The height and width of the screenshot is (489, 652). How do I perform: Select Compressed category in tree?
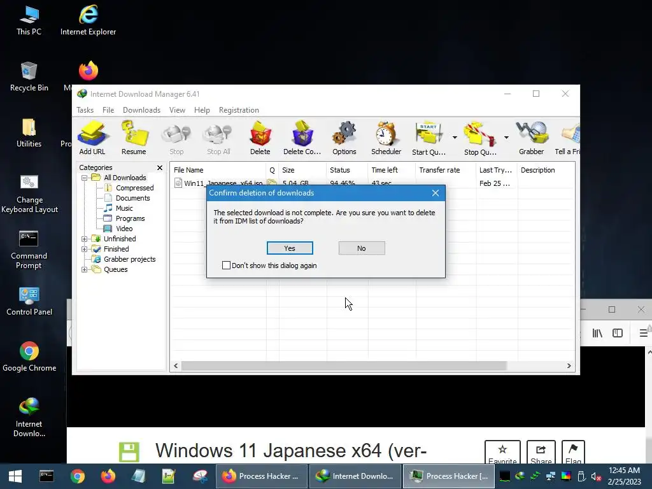[135, 188]
